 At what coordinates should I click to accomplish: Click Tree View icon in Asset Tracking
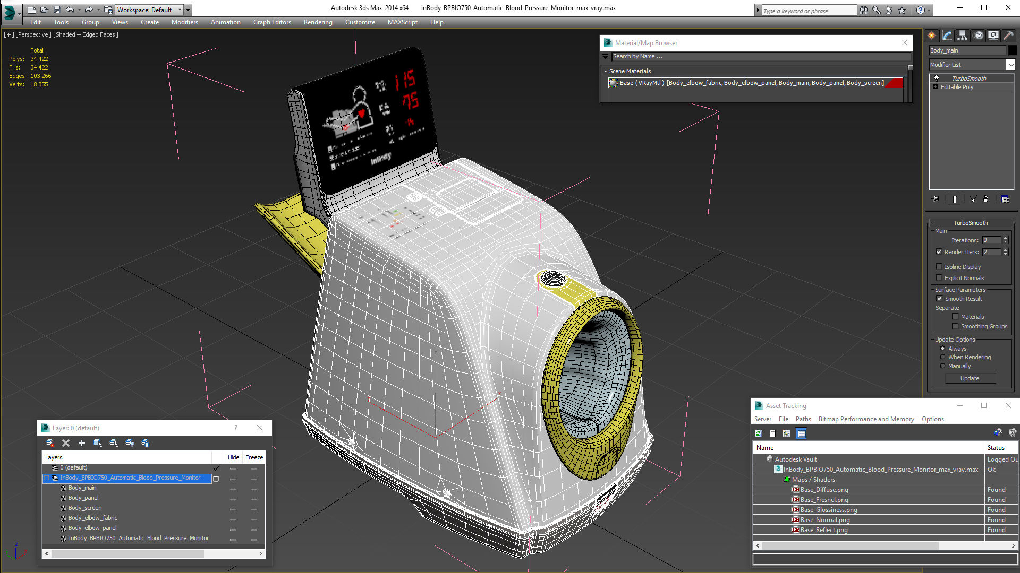[787, 433]
